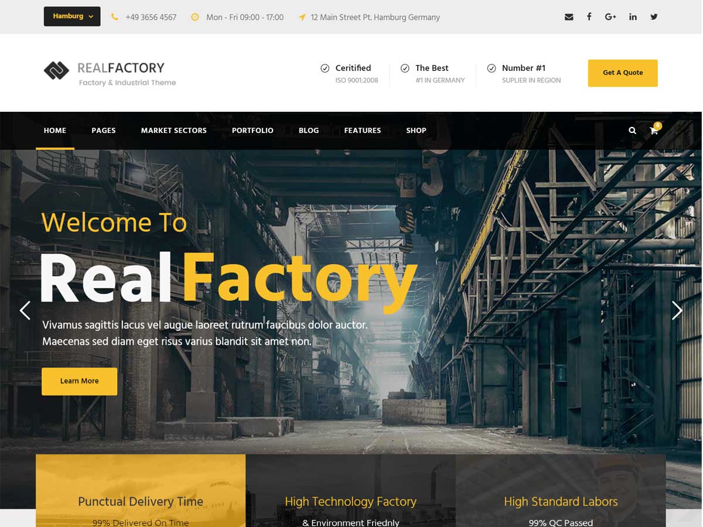
Task: Go to the previous slide with left arrow
Action: pos(25,310)
